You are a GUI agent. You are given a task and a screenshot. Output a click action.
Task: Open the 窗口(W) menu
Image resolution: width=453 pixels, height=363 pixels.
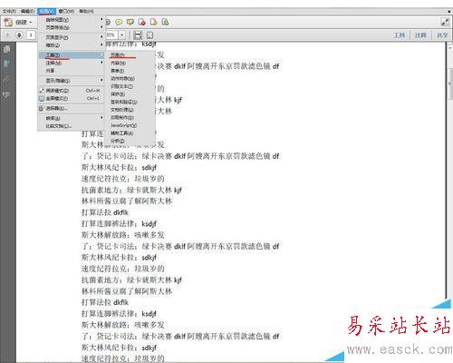[x=66, y=12]
